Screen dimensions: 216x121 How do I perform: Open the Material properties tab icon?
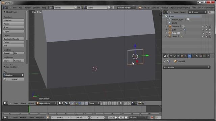point(197,56)
